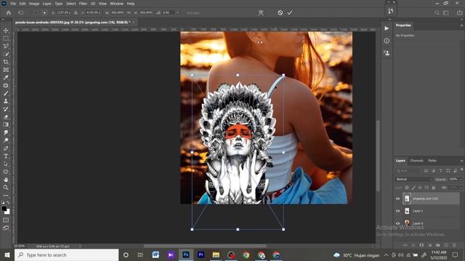The height and width of the screenshot is (261, 465).
Task: Hide the pngwing.com (16) layer
Action: click(398, 199)
